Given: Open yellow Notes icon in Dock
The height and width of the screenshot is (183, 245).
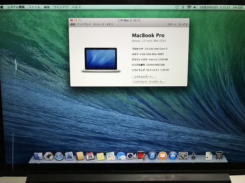Looking at the screenshot, I should pyautogui.click(x=100, y=156).
